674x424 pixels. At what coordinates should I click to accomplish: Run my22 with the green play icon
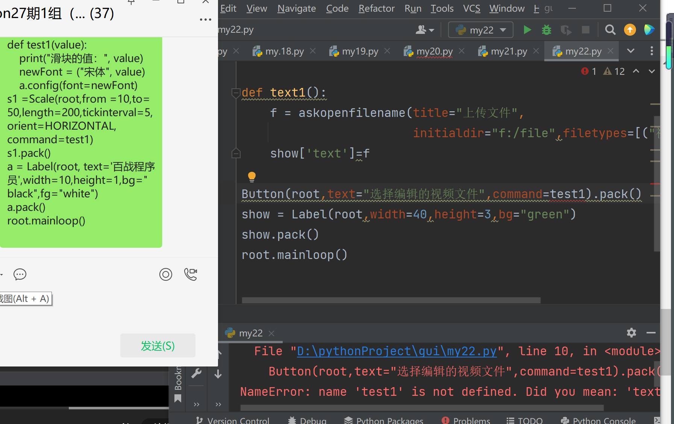point(527,30)
